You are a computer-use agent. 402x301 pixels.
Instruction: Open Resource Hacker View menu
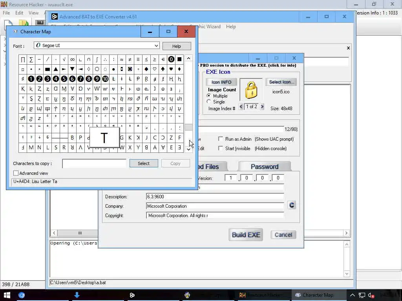click(x=33, y=13)
